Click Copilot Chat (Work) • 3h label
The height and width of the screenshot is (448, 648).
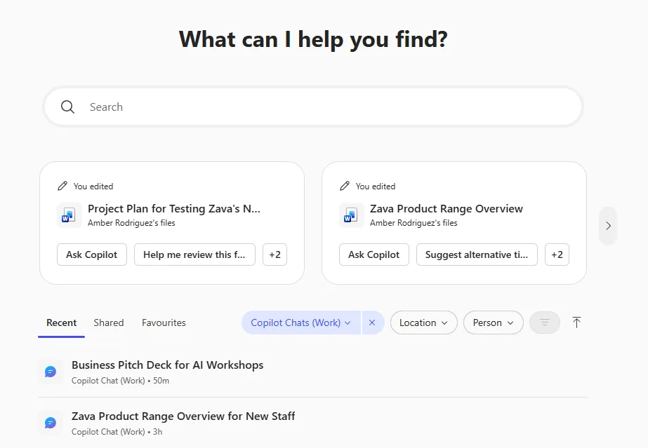click(x=117, y=431)
